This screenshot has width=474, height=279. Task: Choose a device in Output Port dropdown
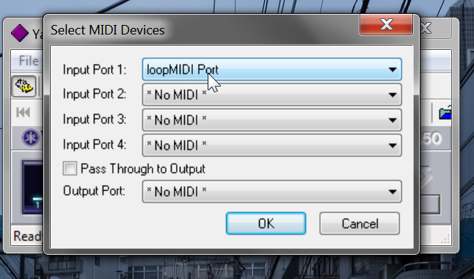(x=271, y=192)
